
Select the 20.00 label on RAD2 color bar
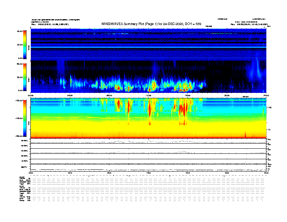click(x=20, y=45)
